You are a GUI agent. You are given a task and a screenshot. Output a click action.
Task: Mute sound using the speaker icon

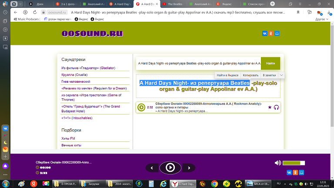277,163
